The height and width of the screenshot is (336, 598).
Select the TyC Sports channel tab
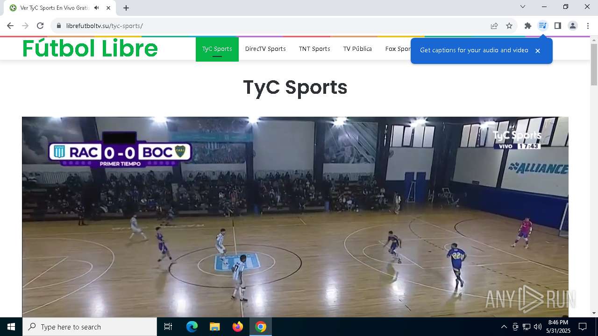coord(217,49)
